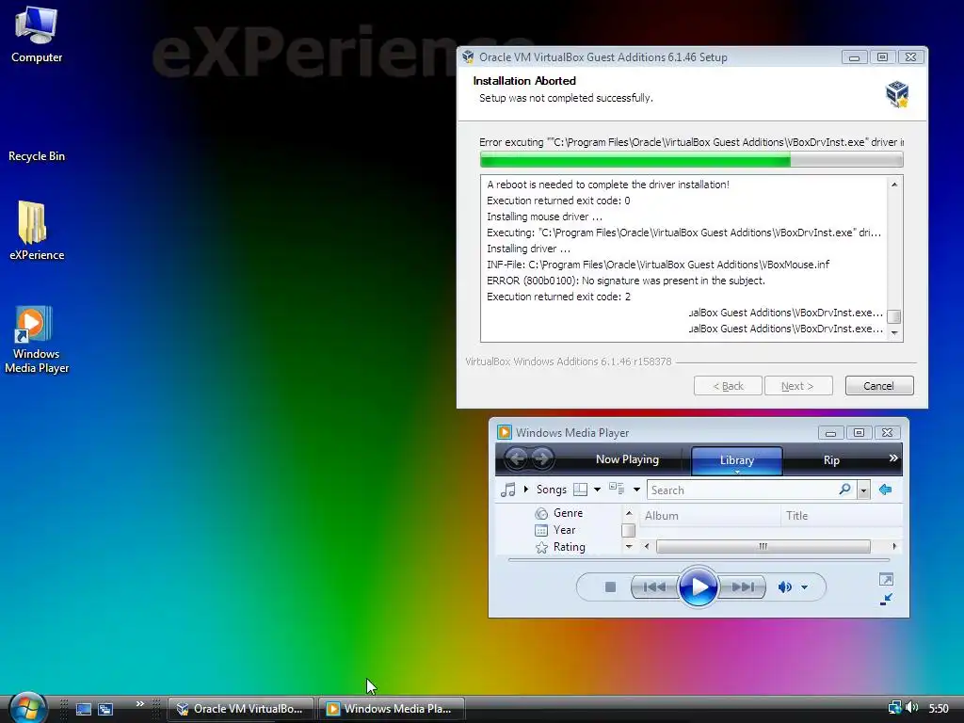Viewport: 964px width, 723px height.
Task: Open the eXPerience folder icon
Action: coord(37,231)
